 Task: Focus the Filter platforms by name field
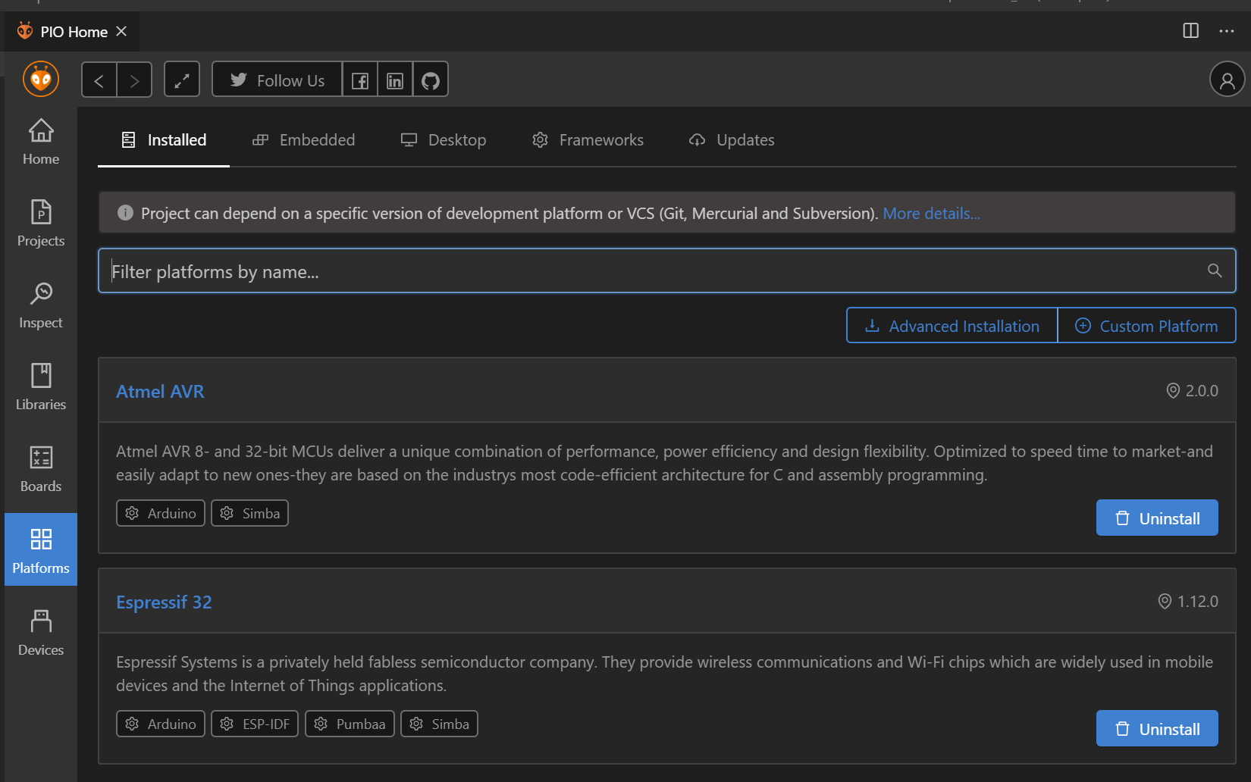[x=667, y=271]
